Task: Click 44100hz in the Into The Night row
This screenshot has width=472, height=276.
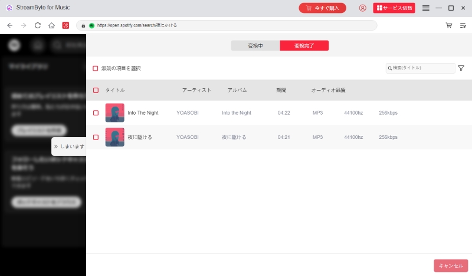Action: [x=353, y=113]
